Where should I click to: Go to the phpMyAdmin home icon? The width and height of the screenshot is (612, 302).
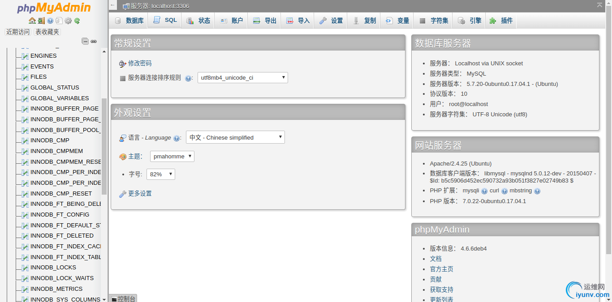[x=32, y=21]
